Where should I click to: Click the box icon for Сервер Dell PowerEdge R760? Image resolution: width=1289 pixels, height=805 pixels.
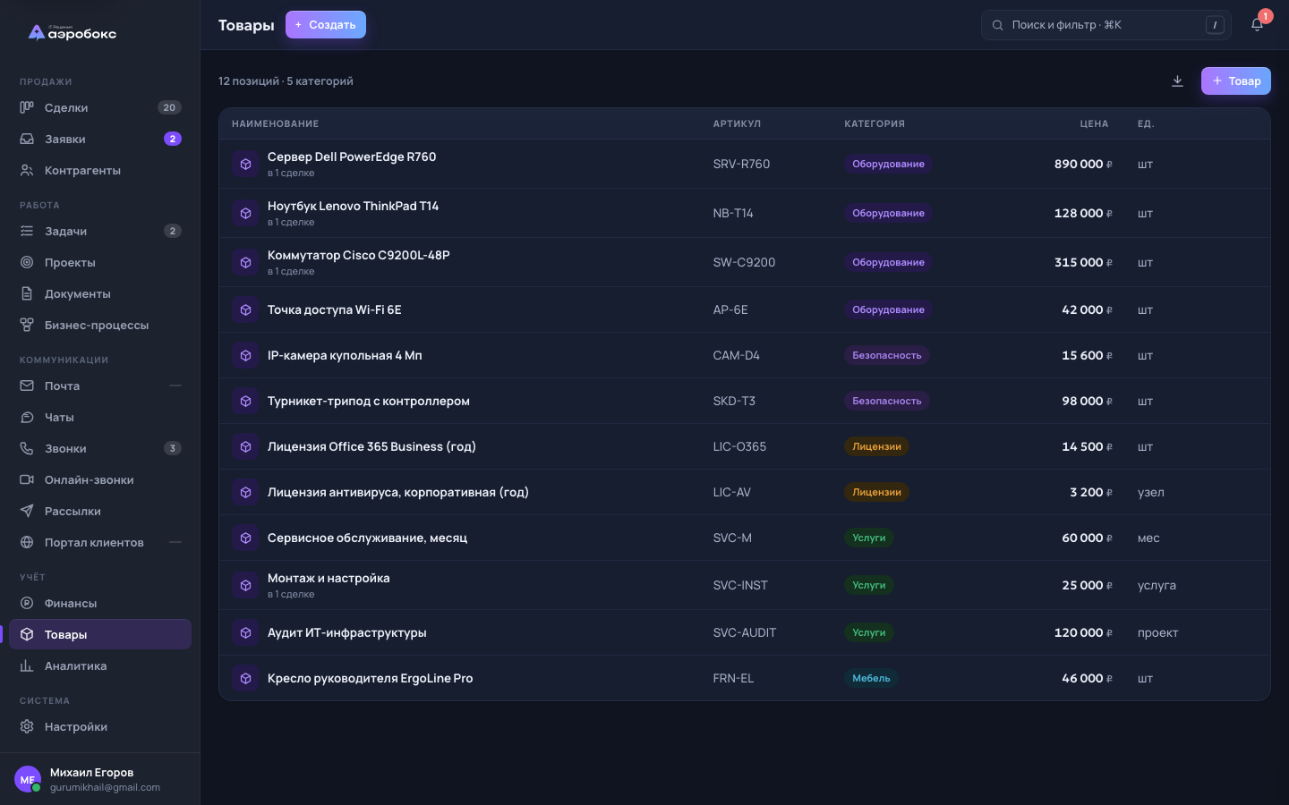[245, 164]
